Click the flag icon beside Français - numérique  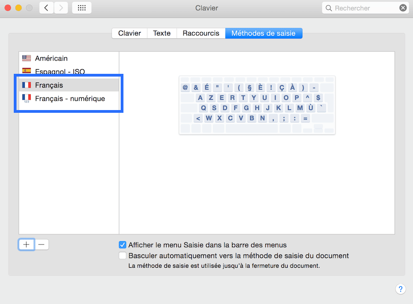click(27, 98)
